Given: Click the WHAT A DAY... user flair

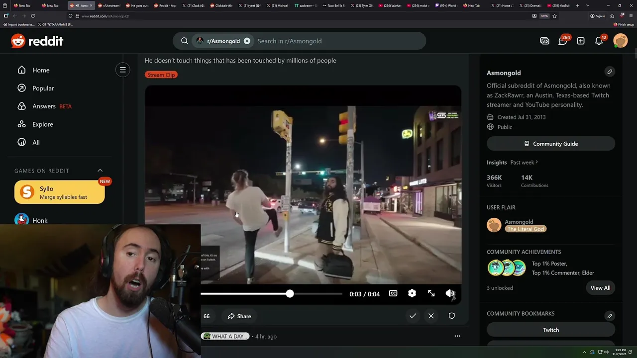Looking at the screenshot, I should point(225,337).
